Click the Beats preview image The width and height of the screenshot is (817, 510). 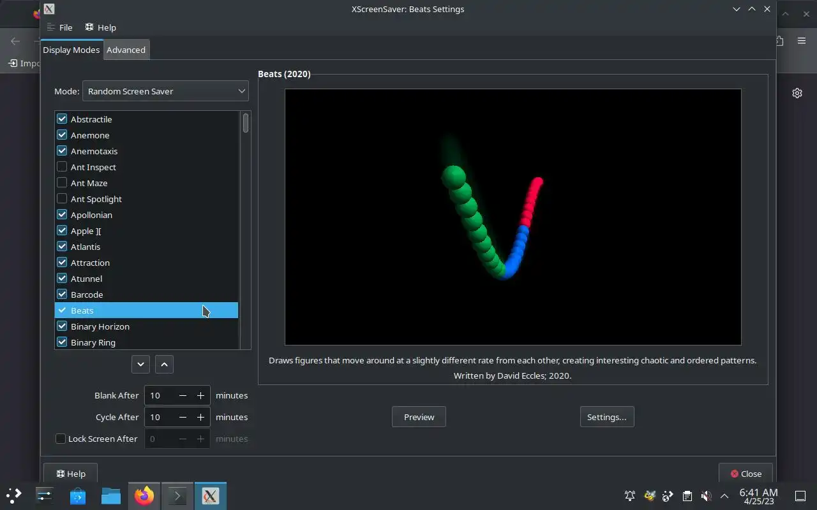click(513, 217)
